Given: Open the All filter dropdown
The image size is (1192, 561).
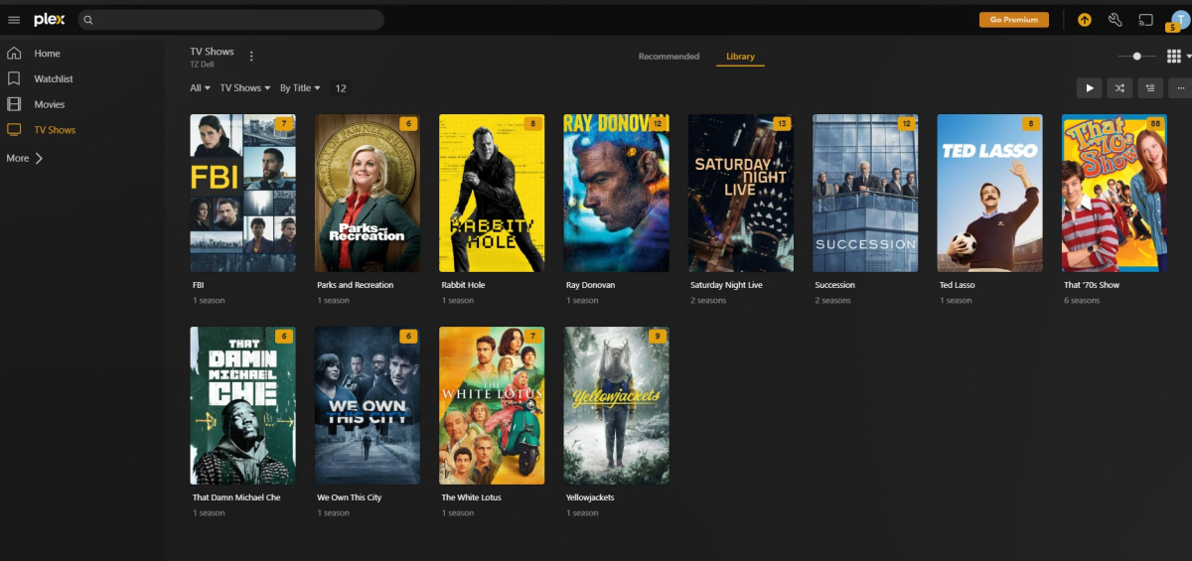Looking at the screenshot, I should pos(200,88).
